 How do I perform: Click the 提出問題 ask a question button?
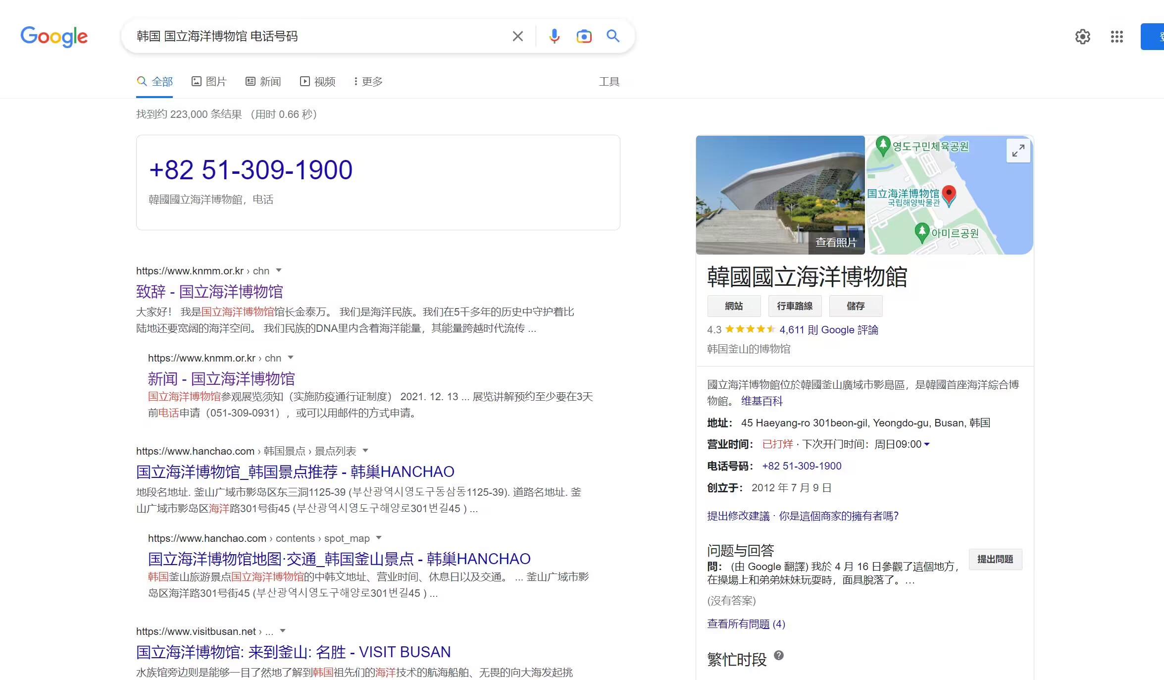(995, 559)
